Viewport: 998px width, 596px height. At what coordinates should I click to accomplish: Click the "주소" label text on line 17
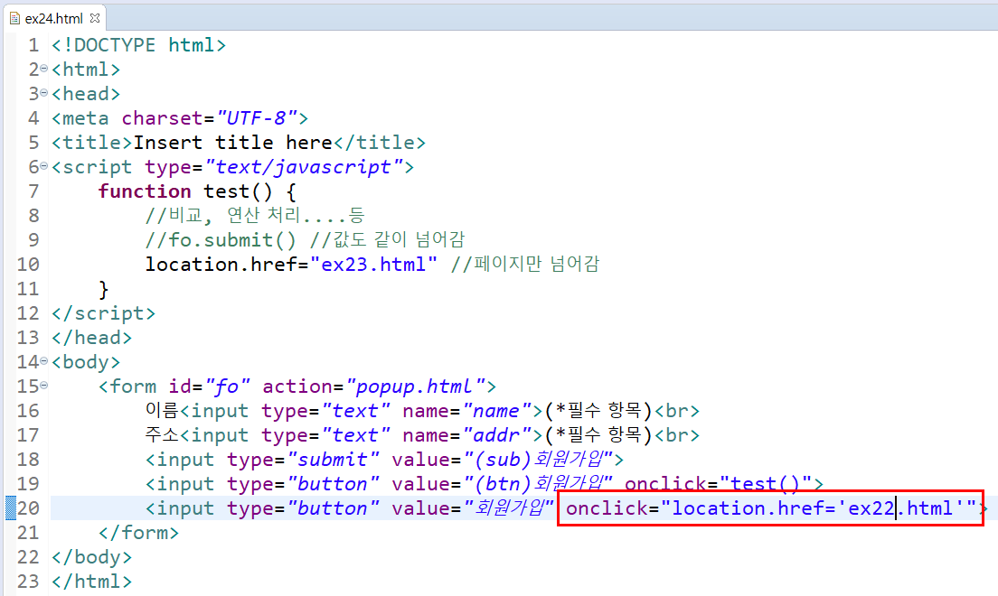(x=162, y=435)
